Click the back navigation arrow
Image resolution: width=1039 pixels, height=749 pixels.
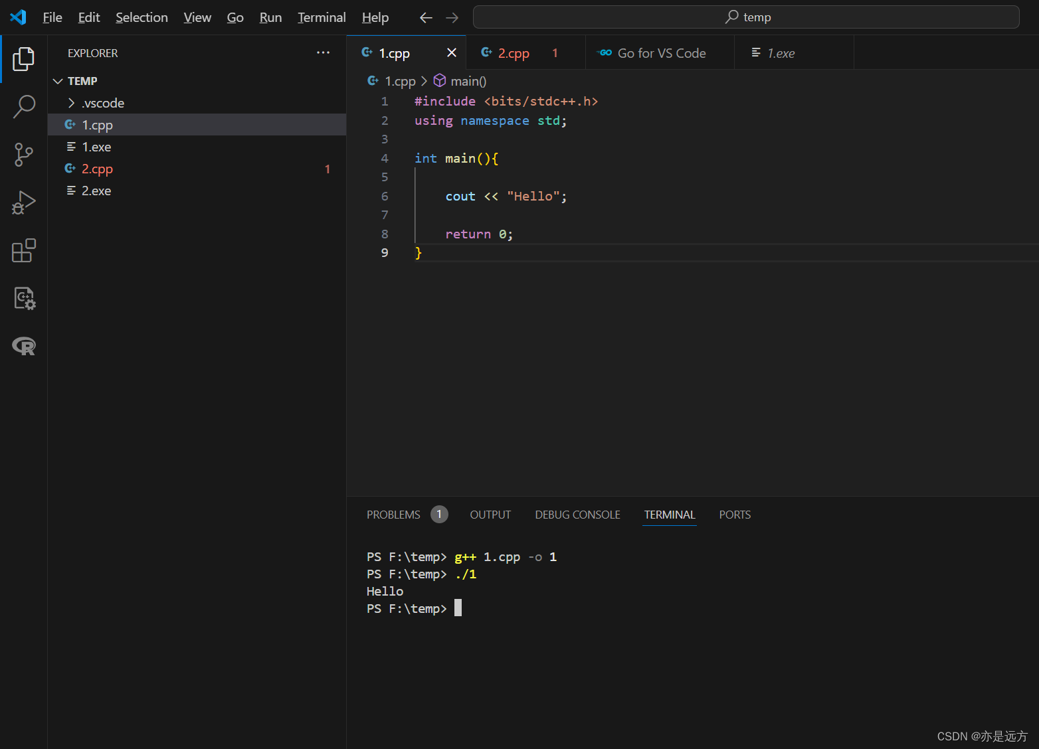425,17
